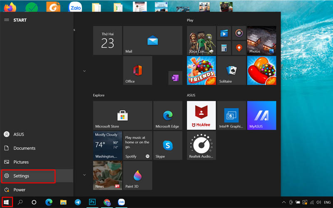The width and height of the screenshot is (333, 208).
Task: Select Power in the Start sidebar
Action: tap(19, 190)
